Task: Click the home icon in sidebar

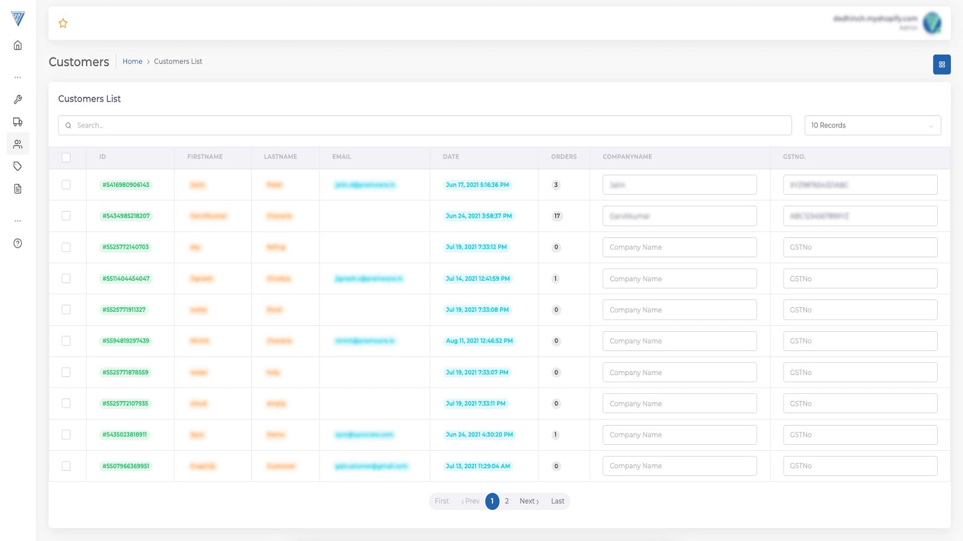Action: point(18,46)
